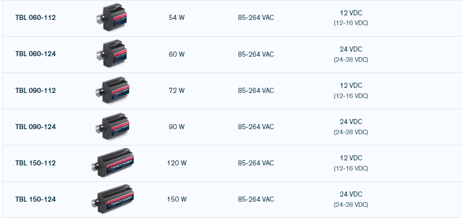
Task: Select the 24 VDC output of TBL 150-124
Action: pos(351,195)
